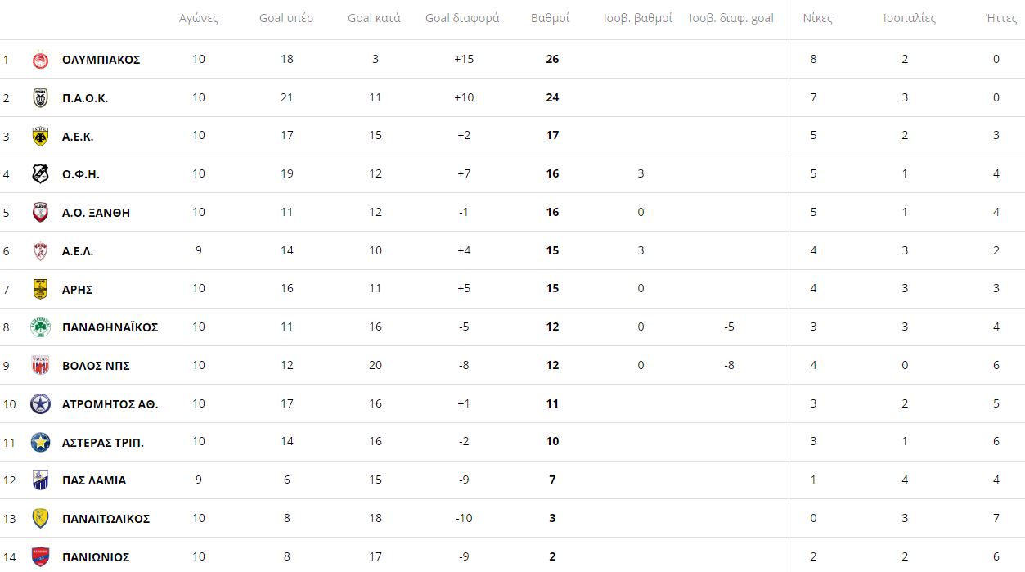Click the Νίκες column header

tap(817, 18)
